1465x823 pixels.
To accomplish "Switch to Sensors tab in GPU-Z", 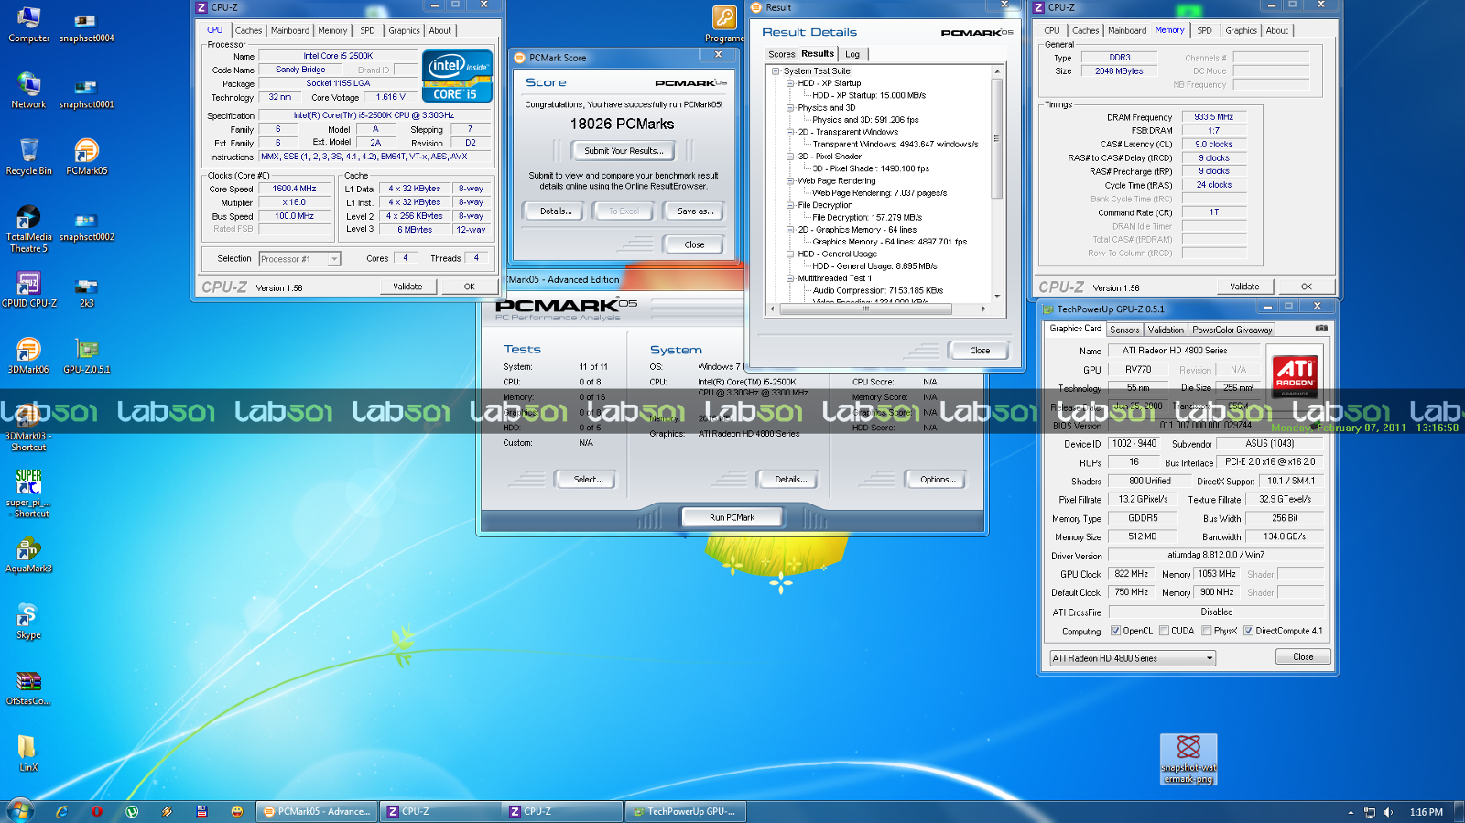I will (x=1124, y=330).
